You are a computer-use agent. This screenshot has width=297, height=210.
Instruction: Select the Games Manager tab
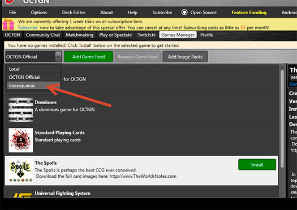coord(178,35)
